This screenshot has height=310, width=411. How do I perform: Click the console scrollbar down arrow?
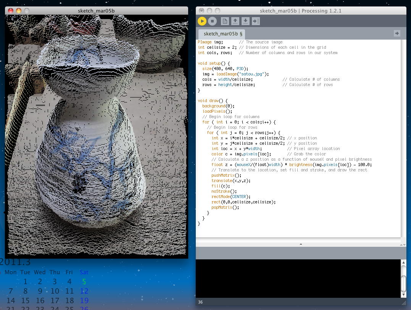tap(403, 295)
